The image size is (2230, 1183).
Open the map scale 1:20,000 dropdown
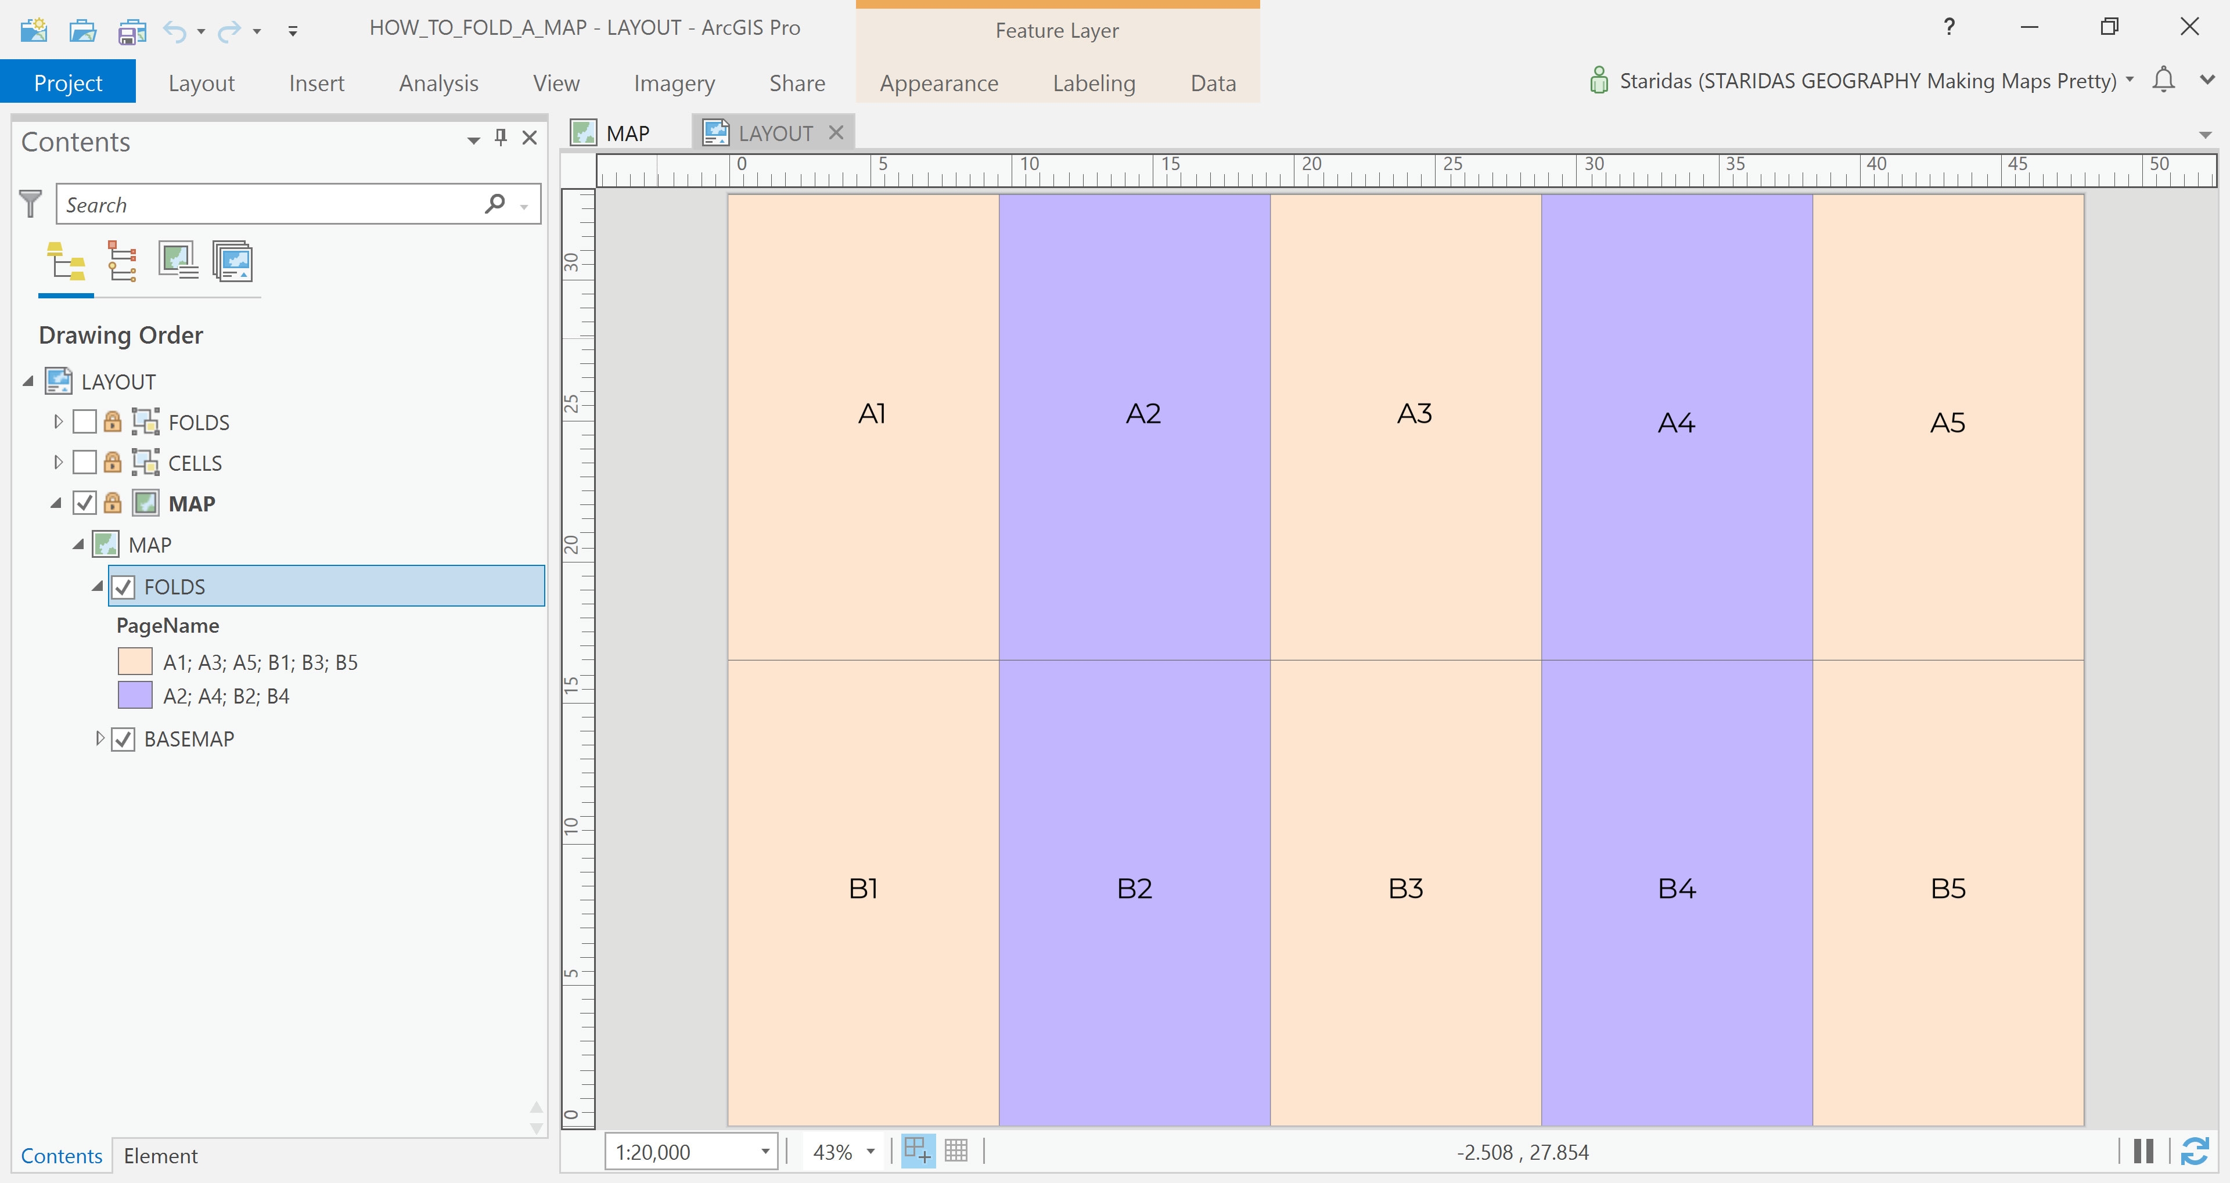[765, 1152]
